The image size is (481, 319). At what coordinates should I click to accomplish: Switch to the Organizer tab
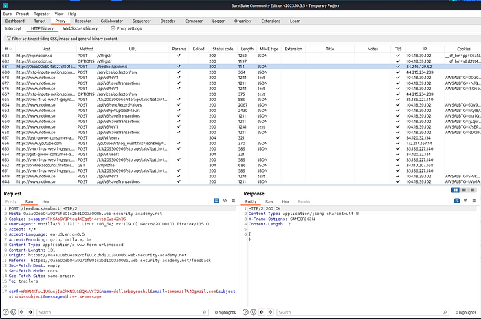tap(243, 21)
